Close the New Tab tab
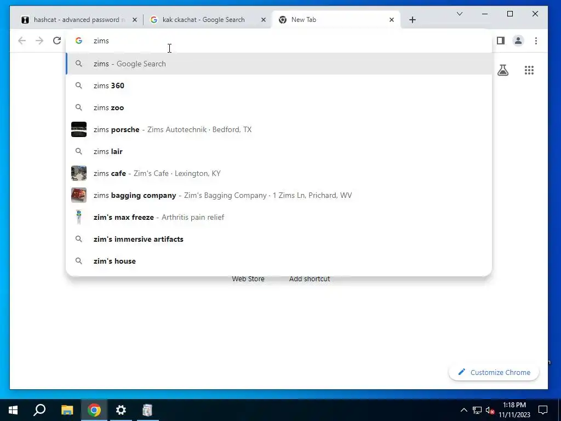 (391, 20)
